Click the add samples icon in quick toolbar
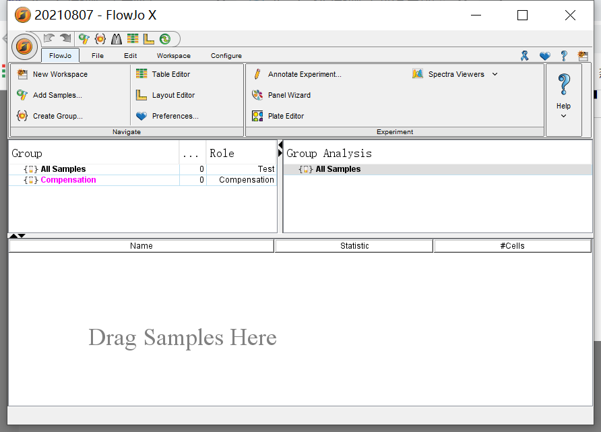Screen dimensions: 601x432 [x=84, y=38]
